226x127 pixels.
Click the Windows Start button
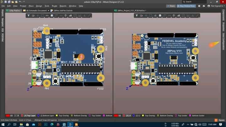click(3, 124)
